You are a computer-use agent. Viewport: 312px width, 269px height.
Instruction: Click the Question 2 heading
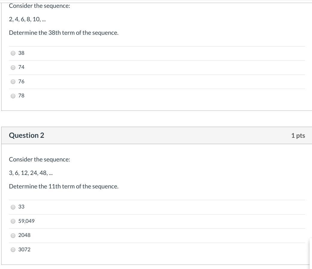[26, 135]
